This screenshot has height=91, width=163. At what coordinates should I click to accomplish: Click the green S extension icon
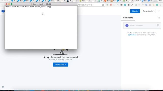[x=136, y=5]
